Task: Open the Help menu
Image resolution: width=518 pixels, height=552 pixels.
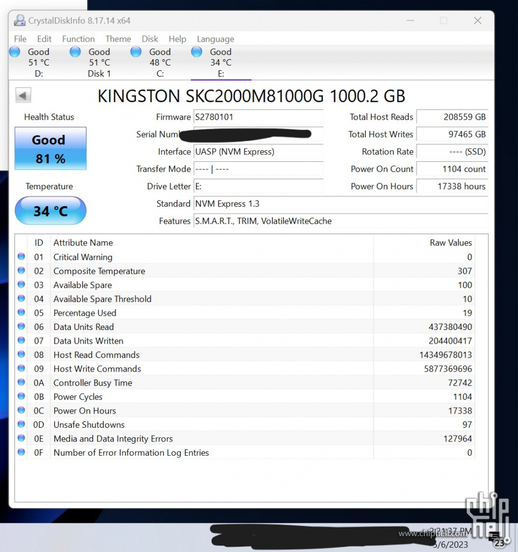Action: [178, 39]
